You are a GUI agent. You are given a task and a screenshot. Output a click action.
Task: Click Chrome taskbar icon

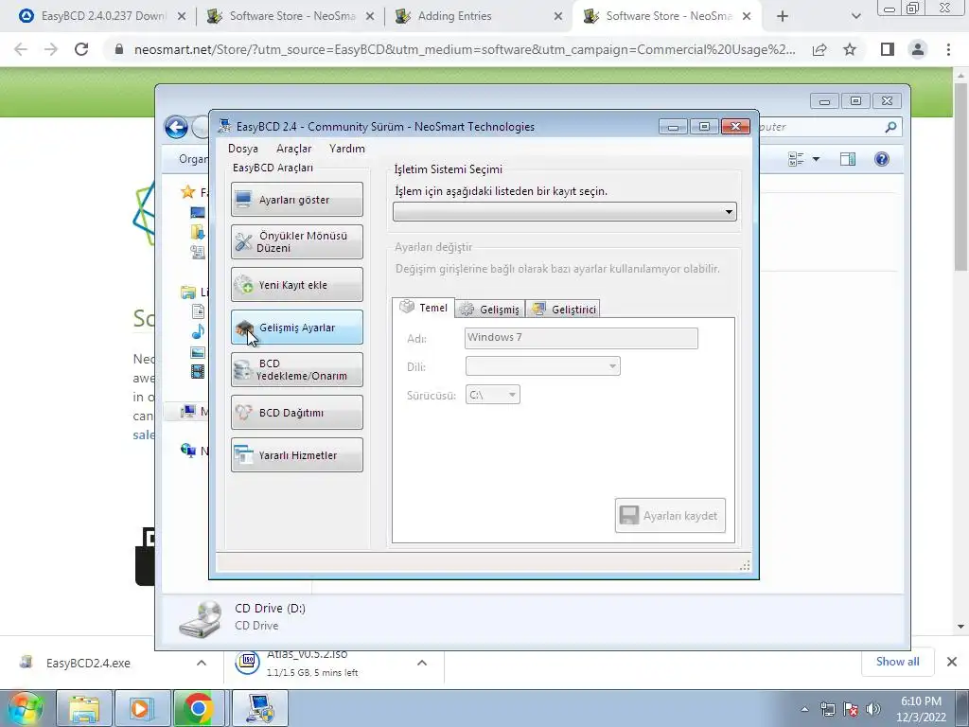(x=199, y=708)
